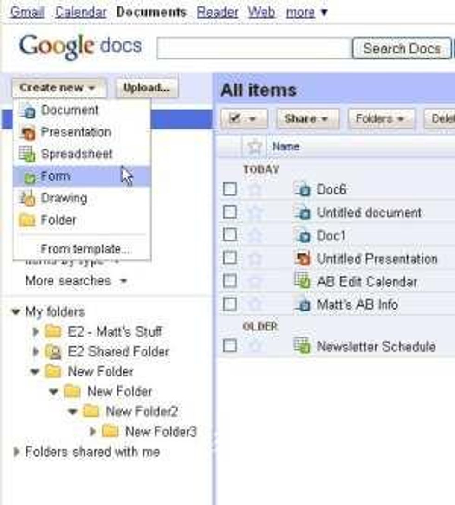Viewport: 455px width, 505px height.
Task: Check the box next to Doc1
Action: point(230,235)
